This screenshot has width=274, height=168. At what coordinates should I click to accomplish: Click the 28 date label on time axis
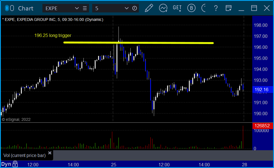click(x=245, y=165)
